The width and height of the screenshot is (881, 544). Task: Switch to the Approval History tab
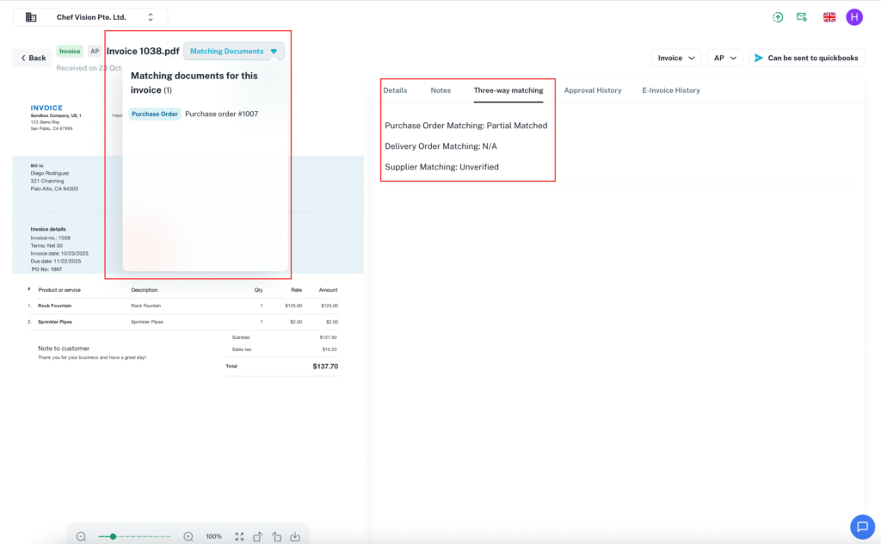593,90
